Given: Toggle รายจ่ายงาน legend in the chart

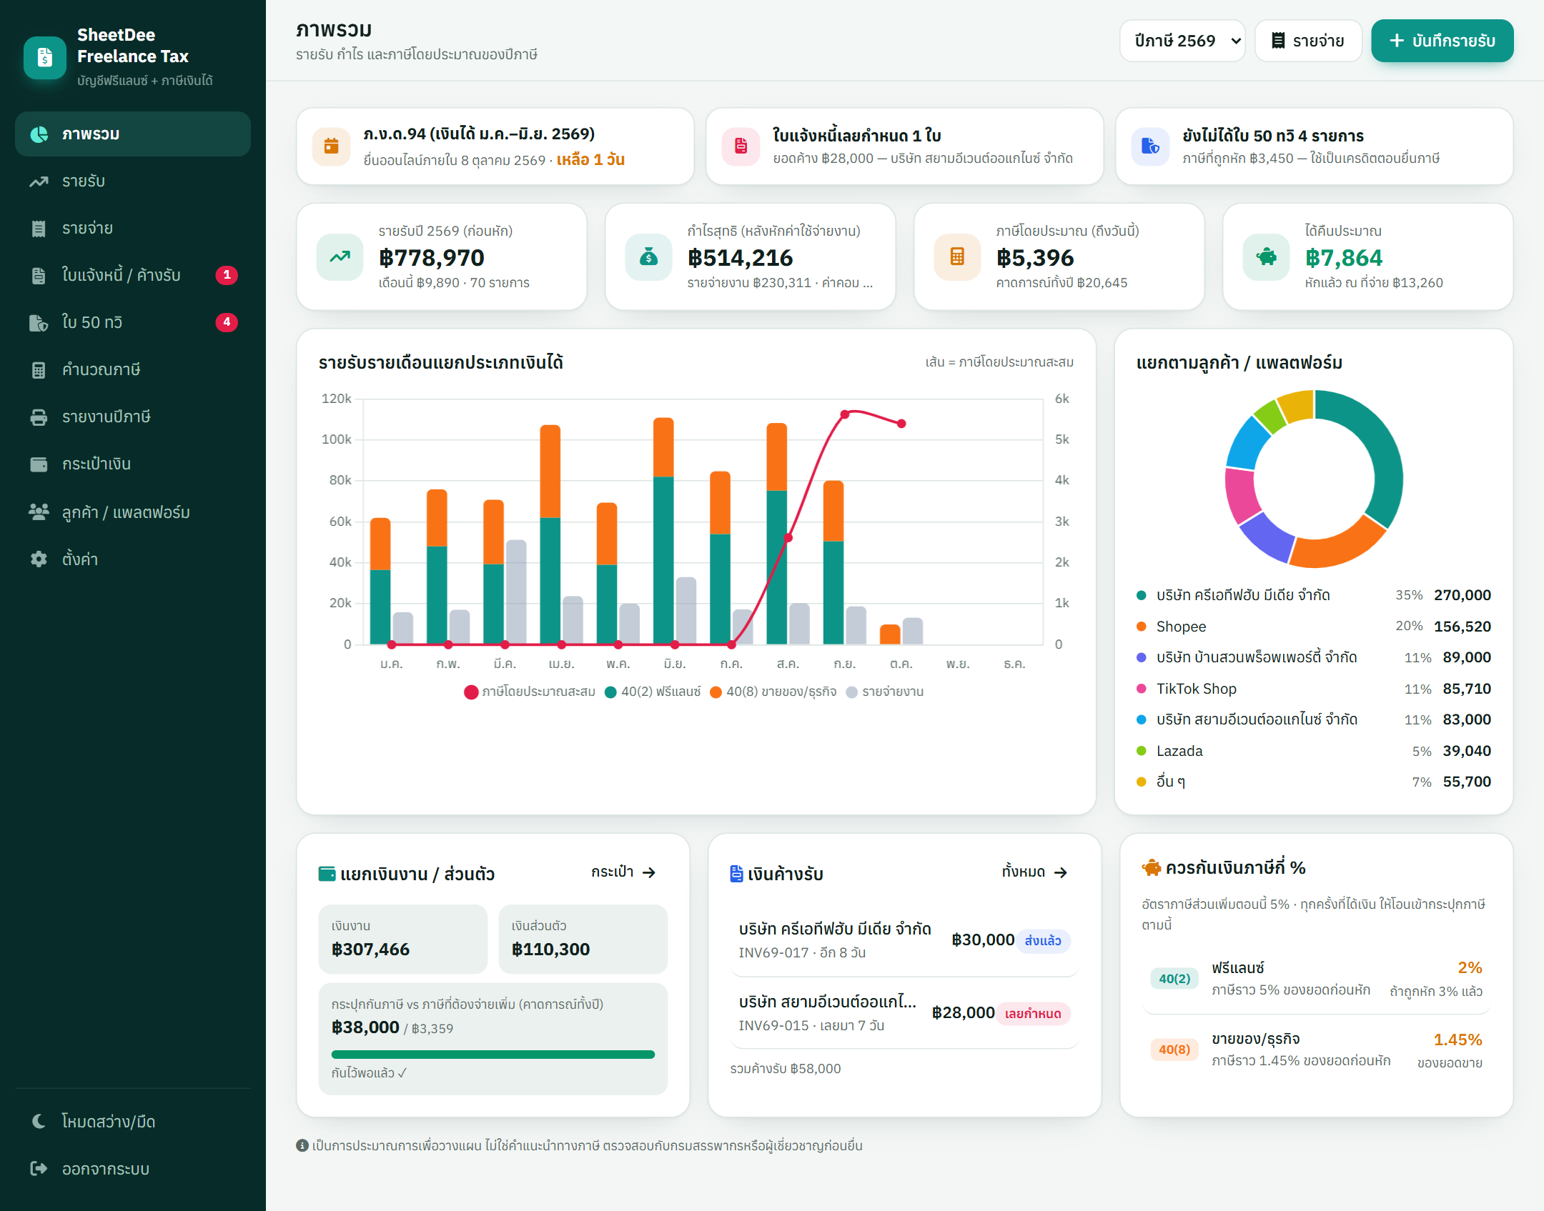Looking at the screenshot, I should tap(885, 692).
